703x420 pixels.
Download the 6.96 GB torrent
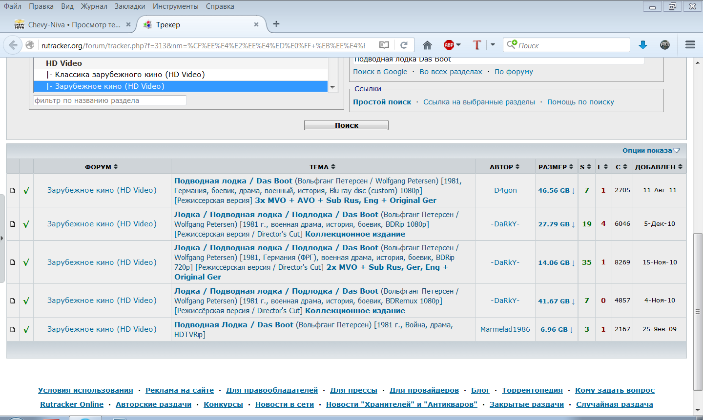(557, 329)
